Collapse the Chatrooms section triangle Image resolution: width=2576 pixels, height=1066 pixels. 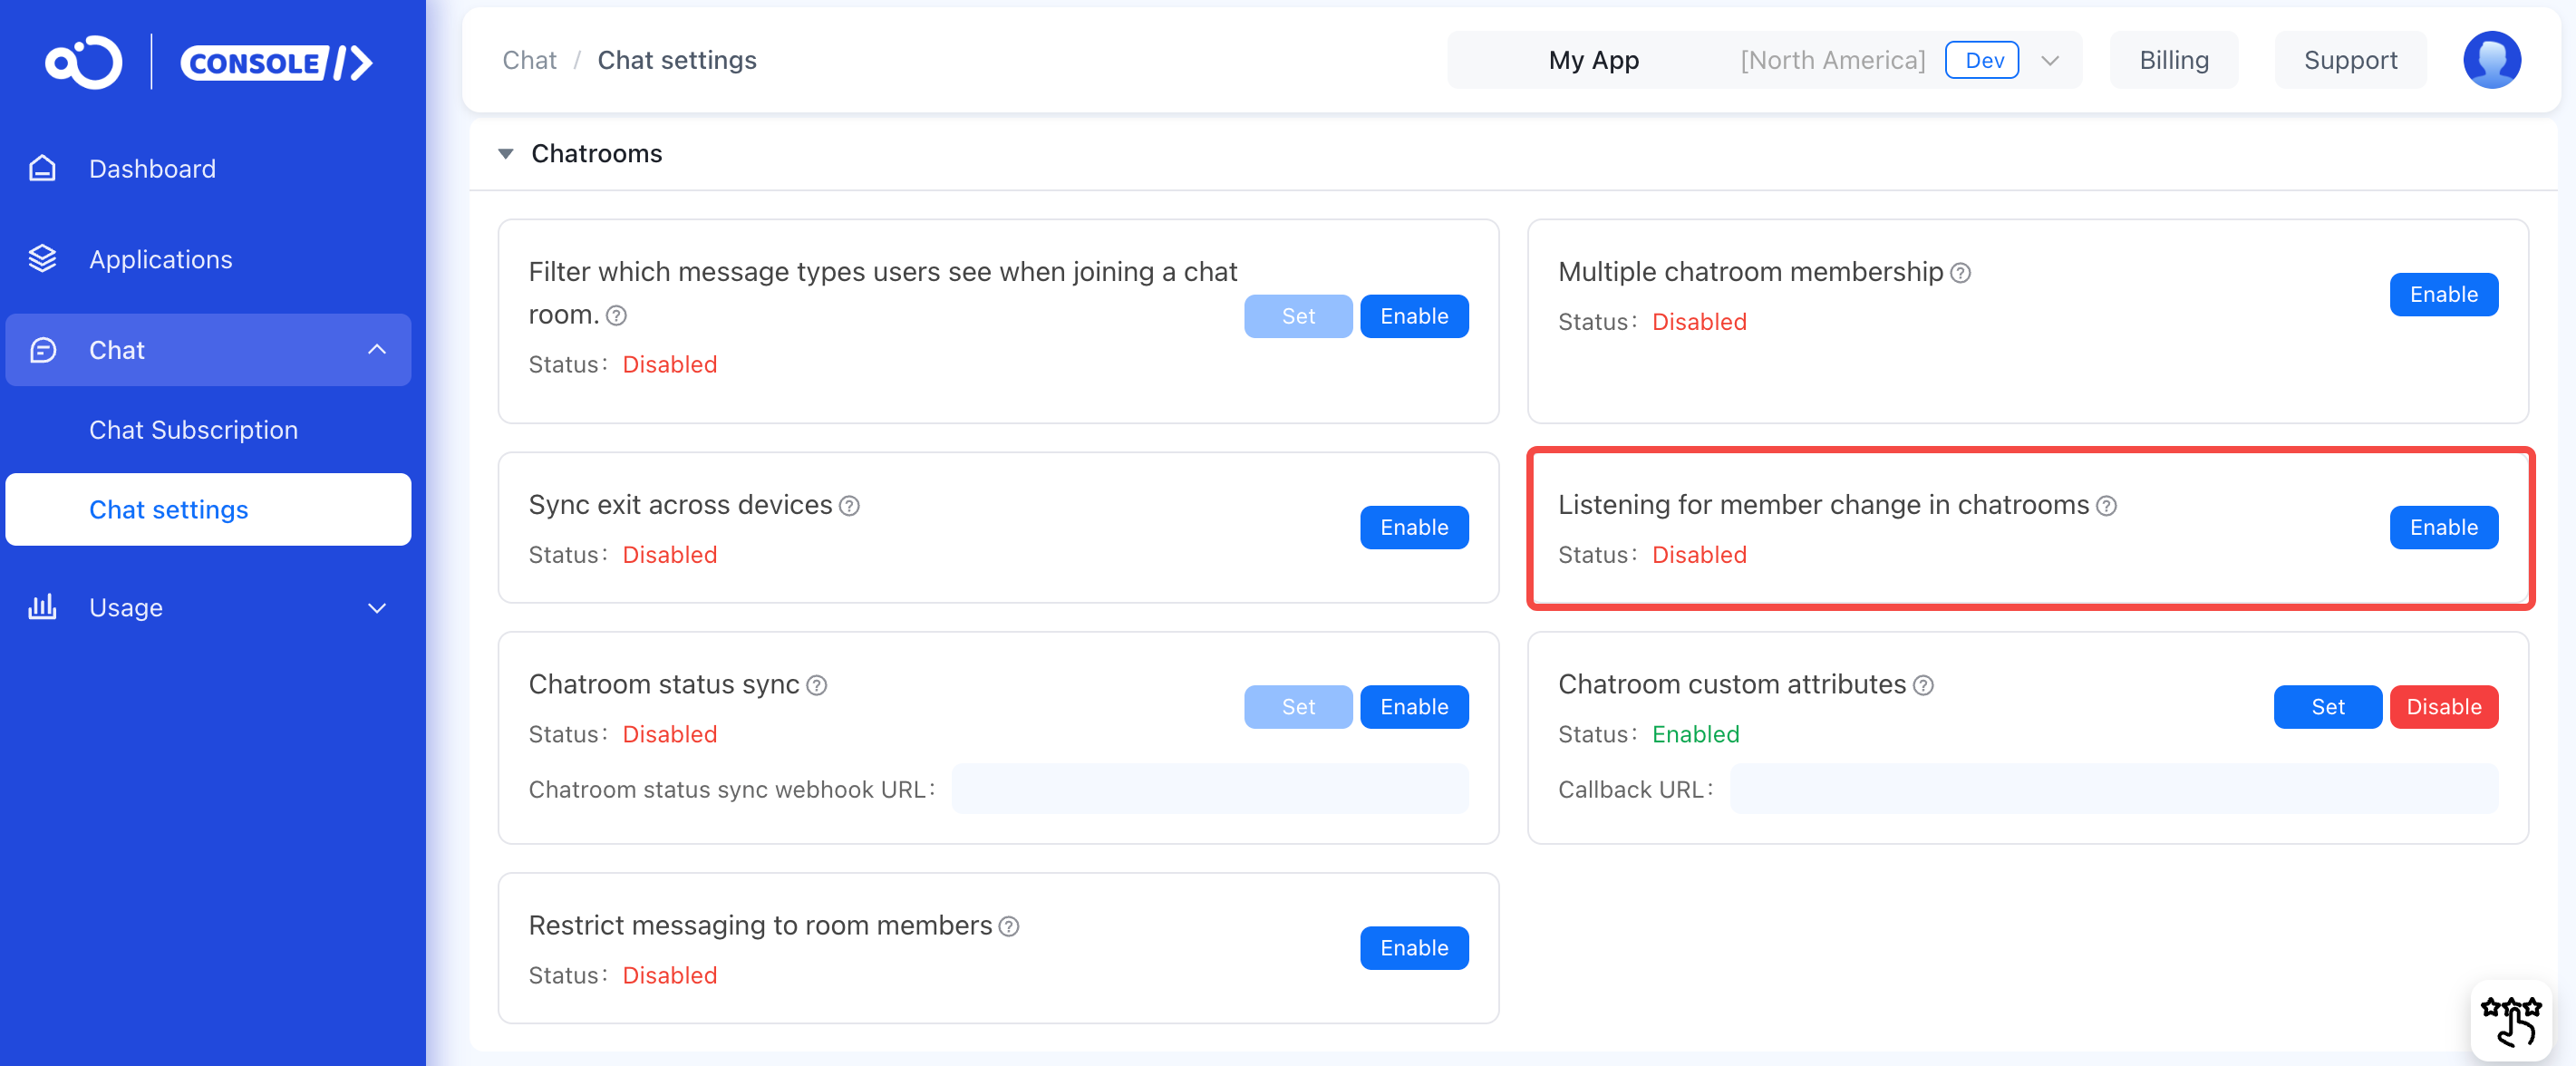click(x=506, y=154)
